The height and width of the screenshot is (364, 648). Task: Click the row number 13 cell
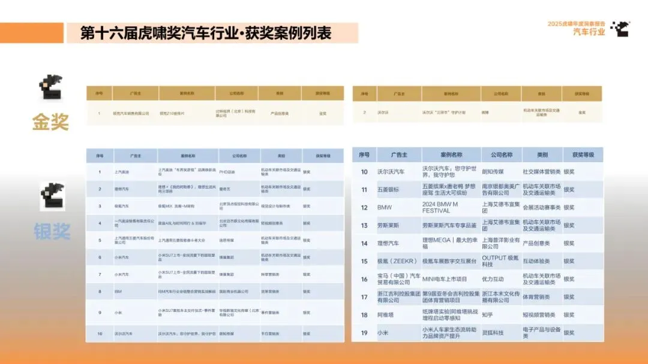tap(364, 226)
